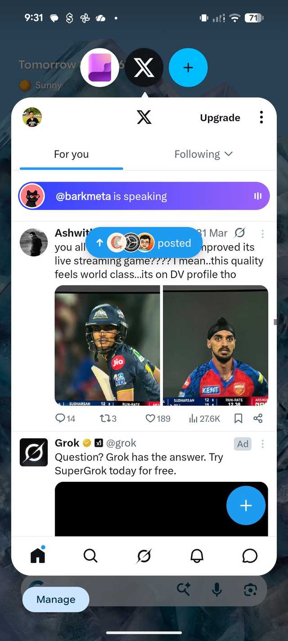Tap the blue compose post floating button

click(246, 505)
